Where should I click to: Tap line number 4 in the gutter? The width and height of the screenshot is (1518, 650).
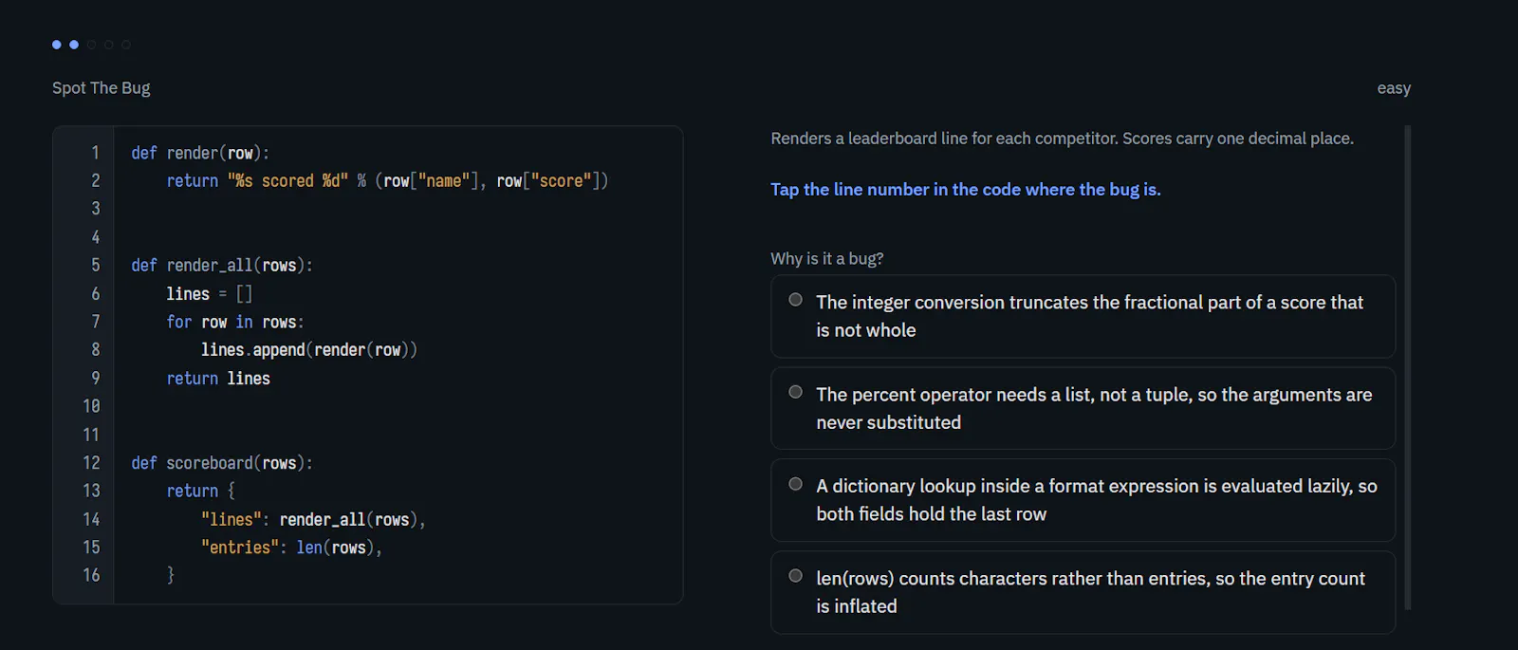point(95,237)
